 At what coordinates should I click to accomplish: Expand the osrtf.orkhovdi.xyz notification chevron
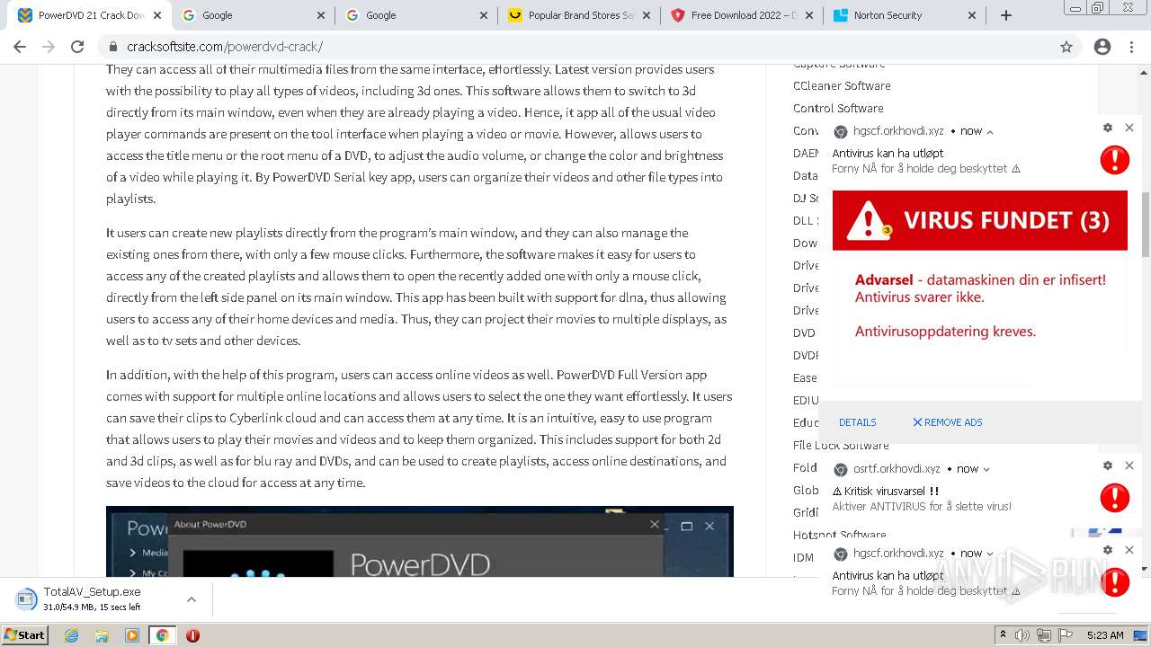pyautogui.click(x=986, y=469)
